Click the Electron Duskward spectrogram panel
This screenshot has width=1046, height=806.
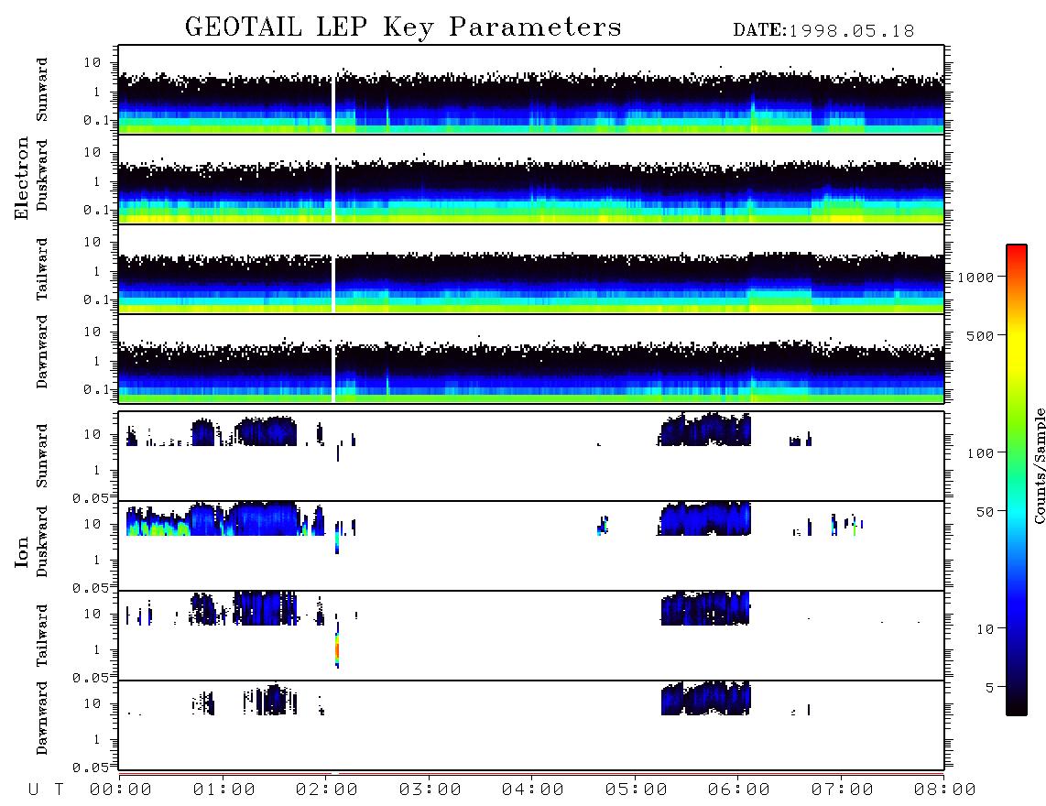point(531,180)
